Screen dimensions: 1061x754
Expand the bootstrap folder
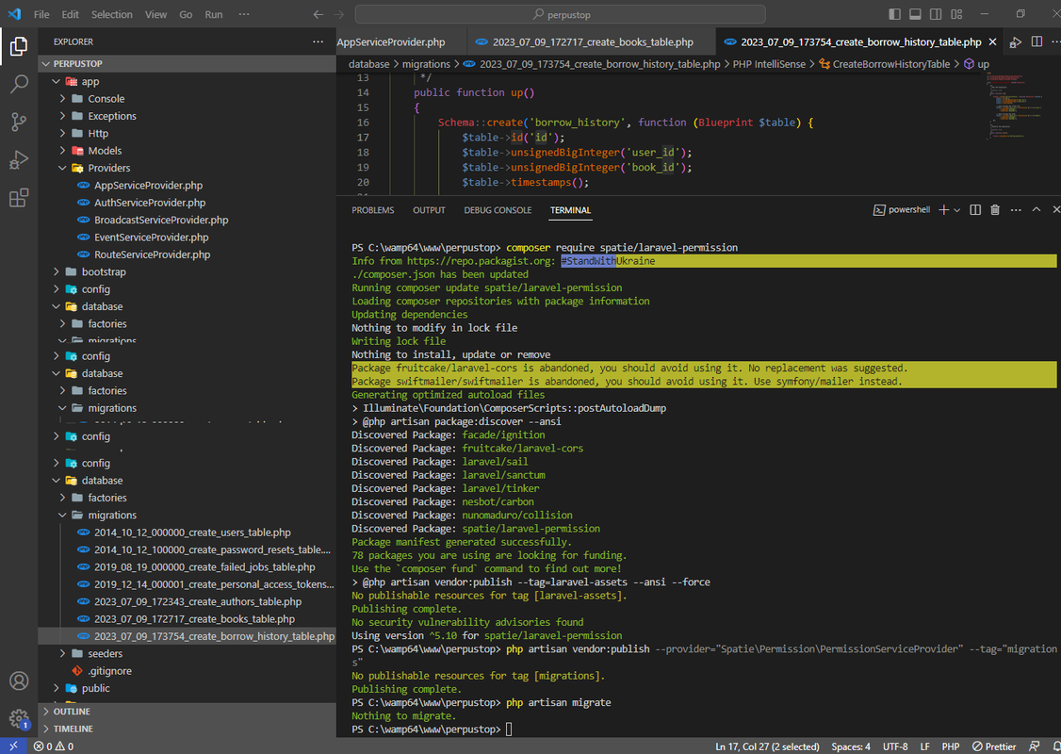187,271
